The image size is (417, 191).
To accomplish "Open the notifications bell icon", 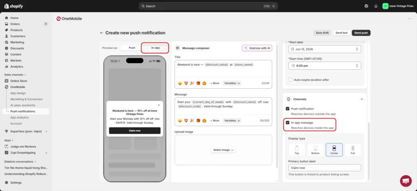I will coord(376,6).
